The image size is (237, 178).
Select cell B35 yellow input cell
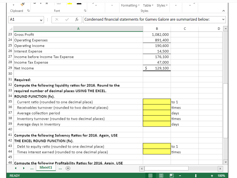tap(157, 102)
